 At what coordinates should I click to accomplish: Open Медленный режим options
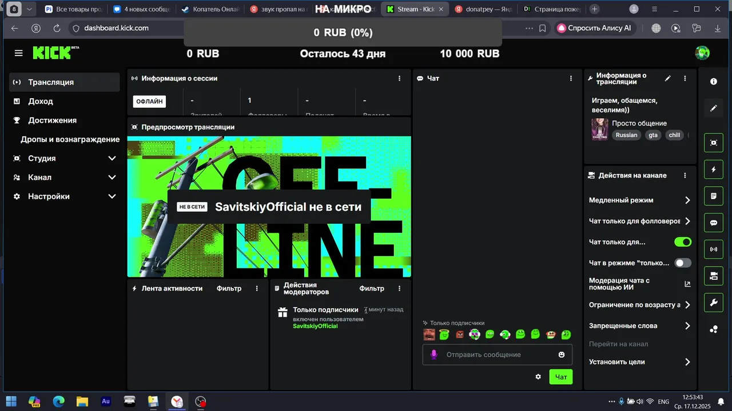point(640,200)
